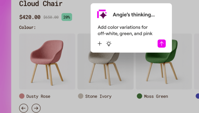
Task: Select the blue swatch at right edge
Action: [x=197, y=96]
